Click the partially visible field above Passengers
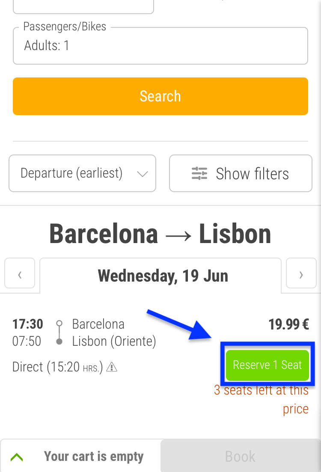The image size is (321, 472). click(83, 6)
